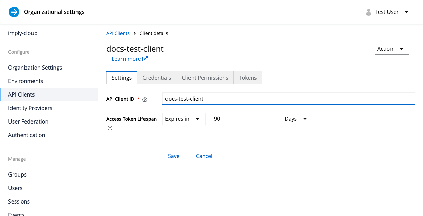This screenshot has width=423, height=216.
Task: Click the help icon beside API Client ID
Action: pyautogui.click(x=144, y=99)
